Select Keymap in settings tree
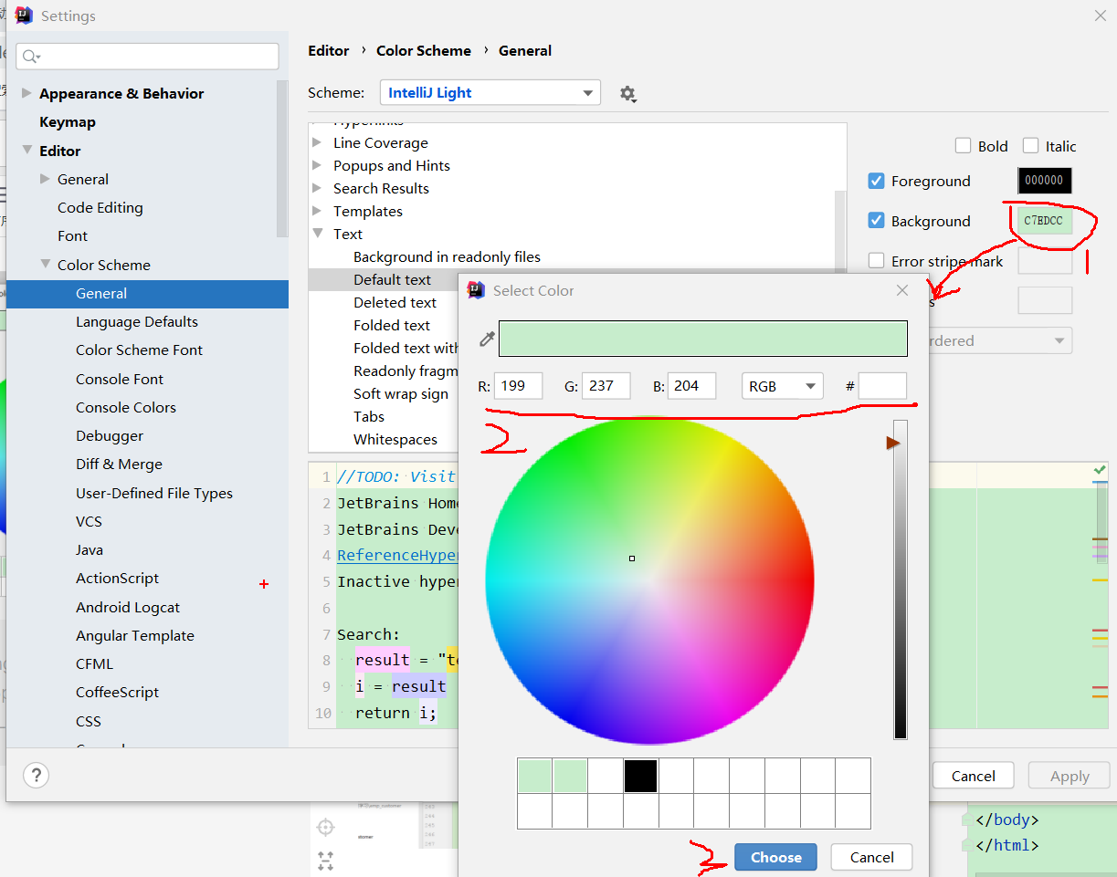Viewport: 1117px width, 877px height. [x=68, y=121]
